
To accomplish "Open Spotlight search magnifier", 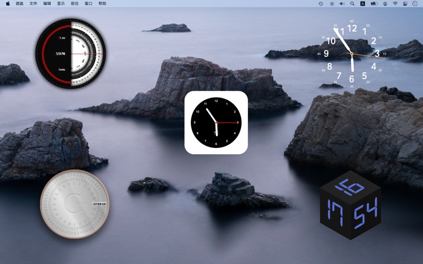I will tap(352, 4).
